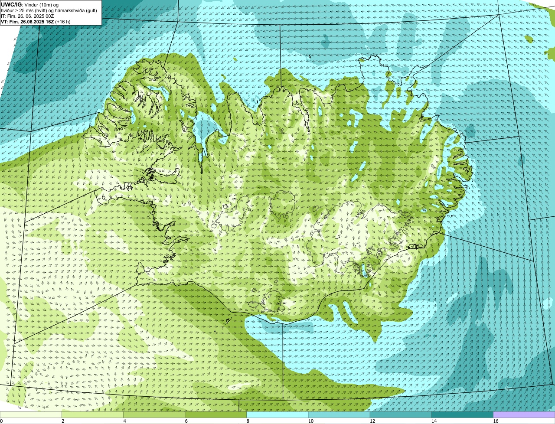Click the pale cyan 8–10 m/s legend swatch
Image resolution: width=555 pixels, height=424 pixels.
pyautogui.click(x=277, y=415)
